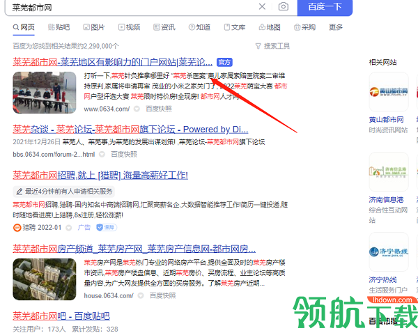Open 百度快照 for www.0634.com
The width and height of the screenshot is (418, 333).
click(x=159, y=109)
